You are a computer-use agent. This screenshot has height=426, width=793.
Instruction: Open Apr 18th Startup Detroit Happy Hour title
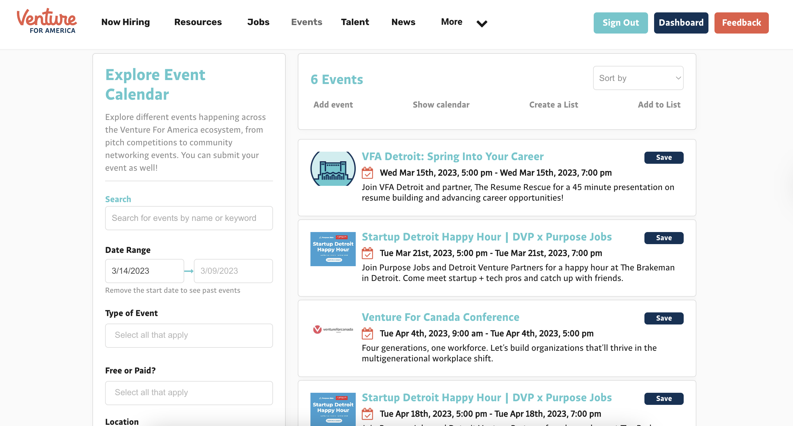tap(486, 398)
